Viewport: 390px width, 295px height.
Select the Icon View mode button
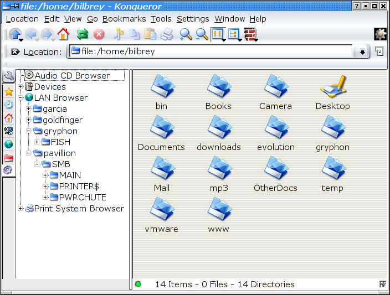[218, 34]
